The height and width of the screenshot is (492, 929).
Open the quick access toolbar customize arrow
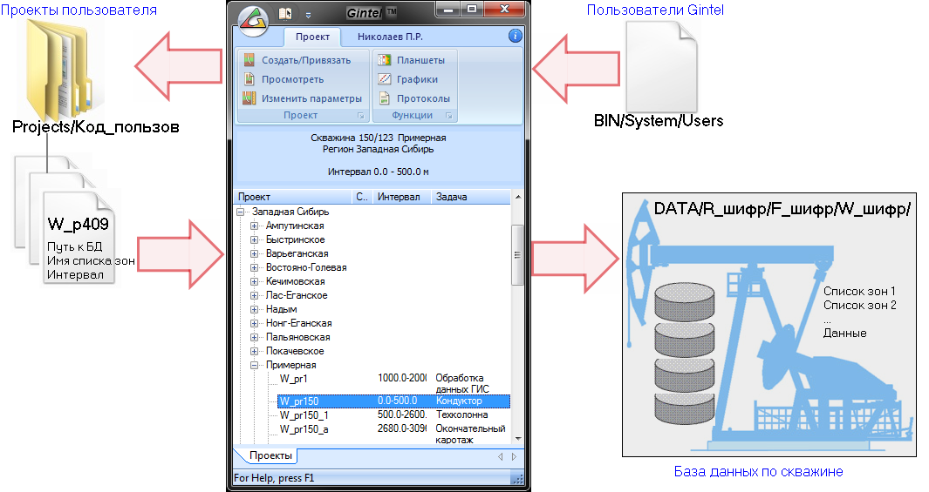(x=308, y=14)
